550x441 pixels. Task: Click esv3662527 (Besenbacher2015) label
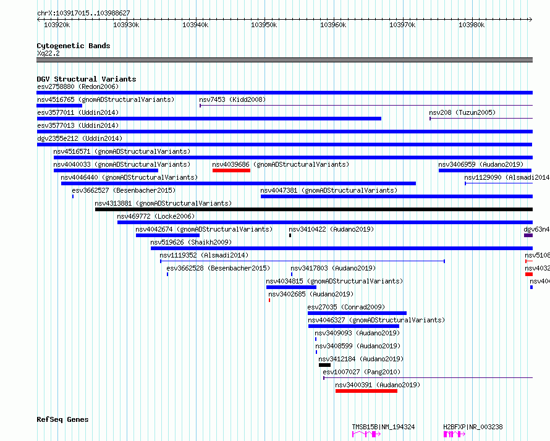(x=124, y=190)
